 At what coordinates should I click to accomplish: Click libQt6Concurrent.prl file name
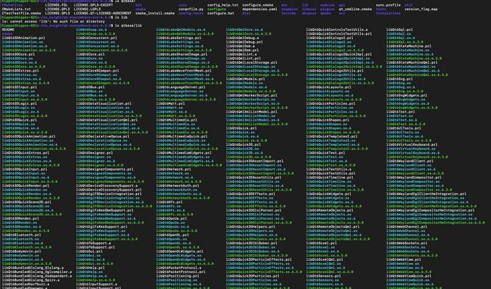coord(96,38)
